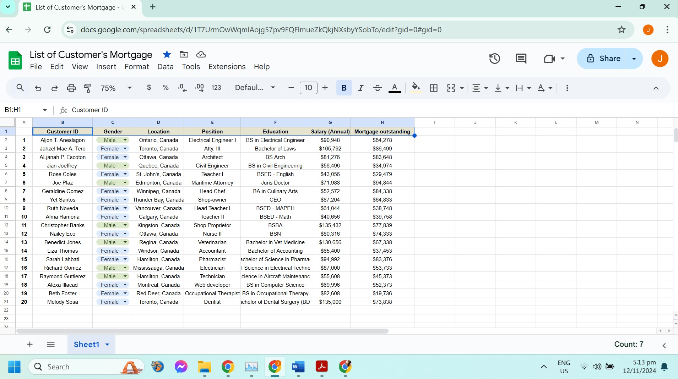Screen dimensions: 678x379
Task: Open the Extensions menu
Action: pos(227,67)
